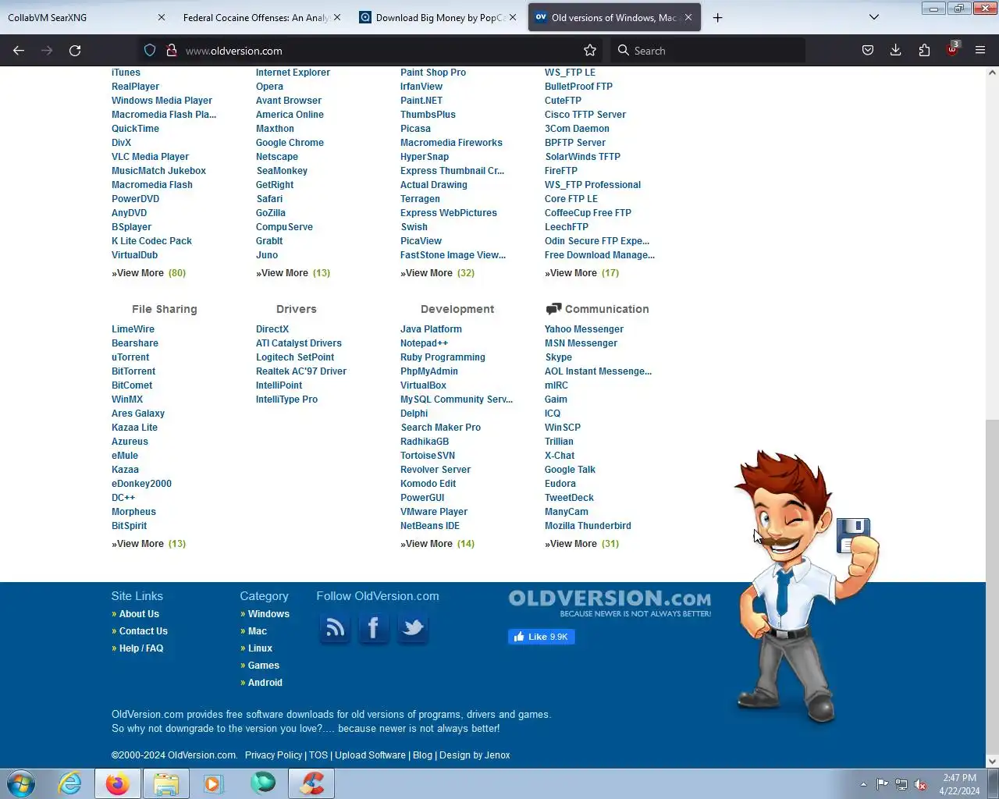999x799 pixels.
Task: Open the uBlock Origin extension icon
Action: (x=952, y=50)
